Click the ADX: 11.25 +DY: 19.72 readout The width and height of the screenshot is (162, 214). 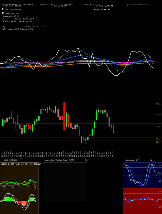[21, 164]
